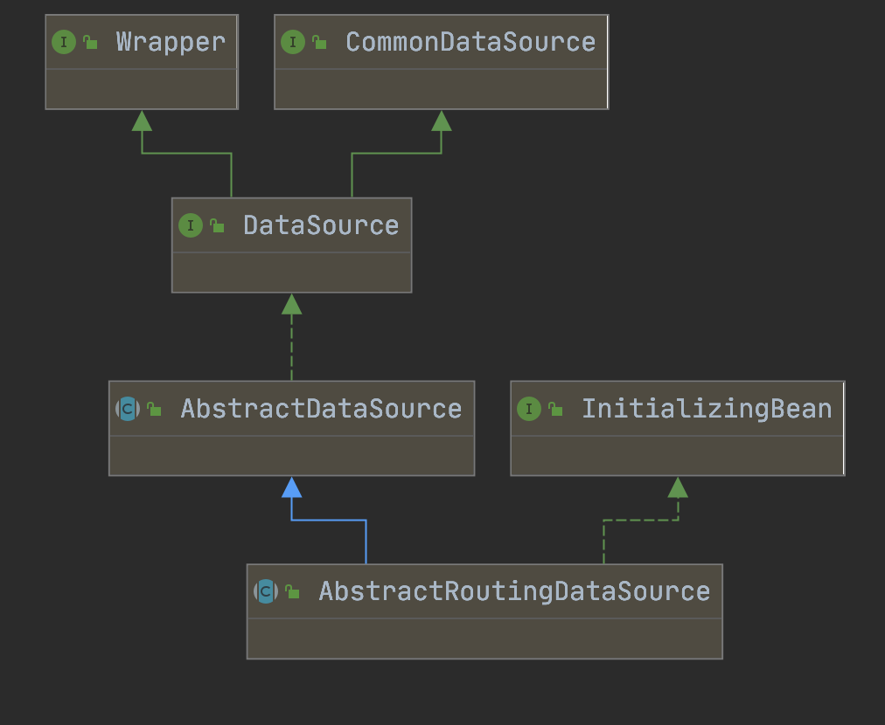Click the lock icon on the AbstractDataSource node

tap(154, 409)
